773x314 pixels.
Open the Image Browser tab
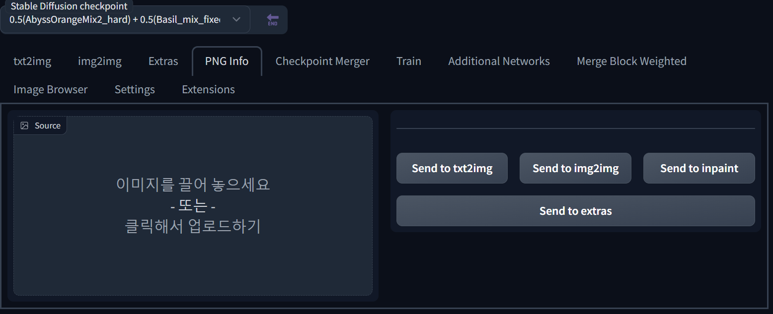pos(51,89)
